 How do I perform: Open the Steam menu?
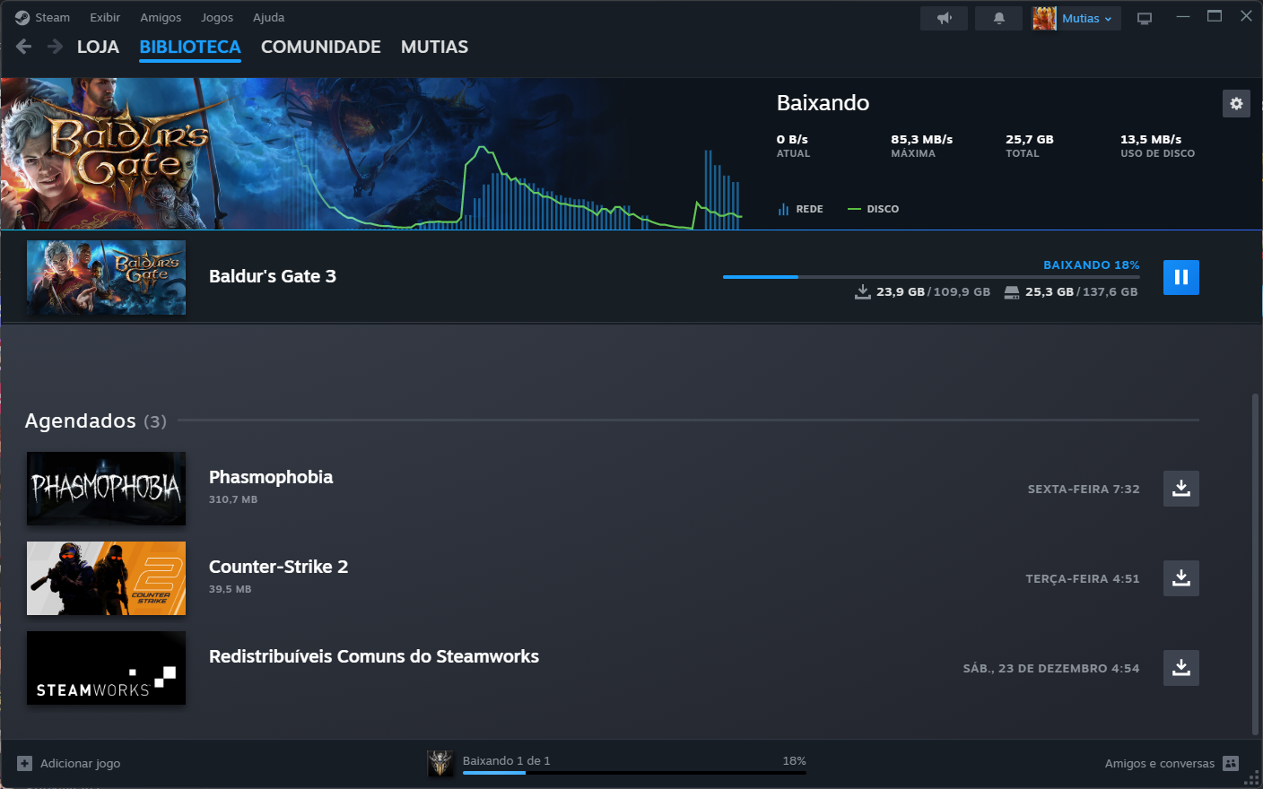pyautogui.click(x=53, y=18)
